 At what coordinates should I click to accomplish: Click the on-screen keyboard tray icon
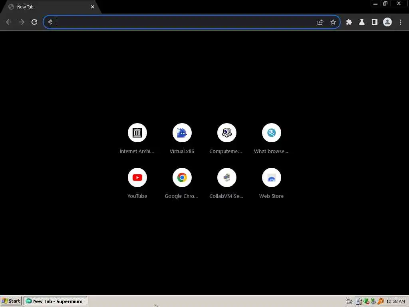click(349, 301)
